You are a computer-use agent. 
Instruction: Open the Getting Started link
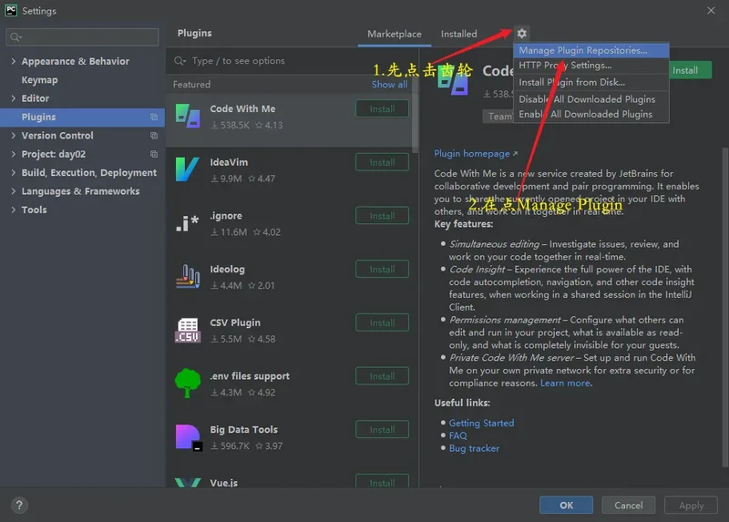point(481,423)
